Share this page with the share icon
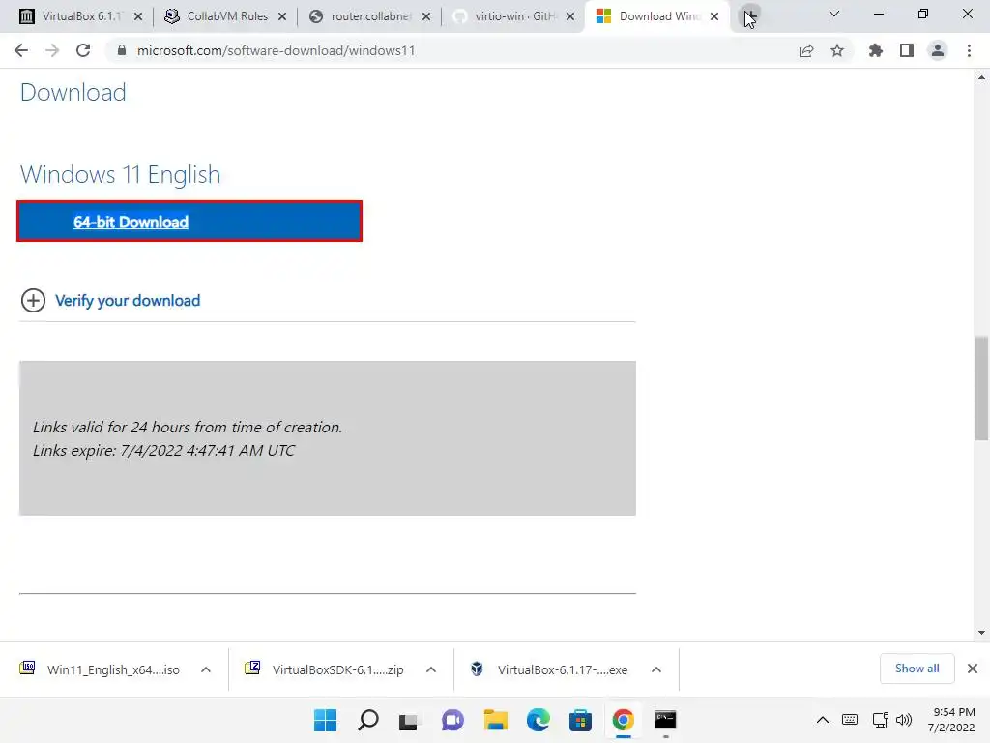 [806, 50]
